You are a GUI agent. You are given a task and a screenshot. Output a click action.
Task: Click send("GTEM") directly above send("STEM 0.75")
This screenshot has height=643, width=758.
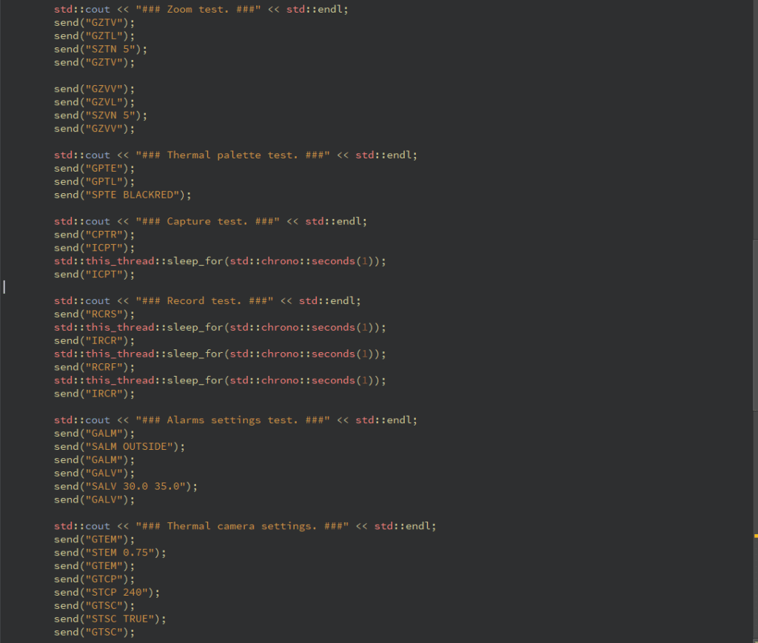click(x=94, y=539)
